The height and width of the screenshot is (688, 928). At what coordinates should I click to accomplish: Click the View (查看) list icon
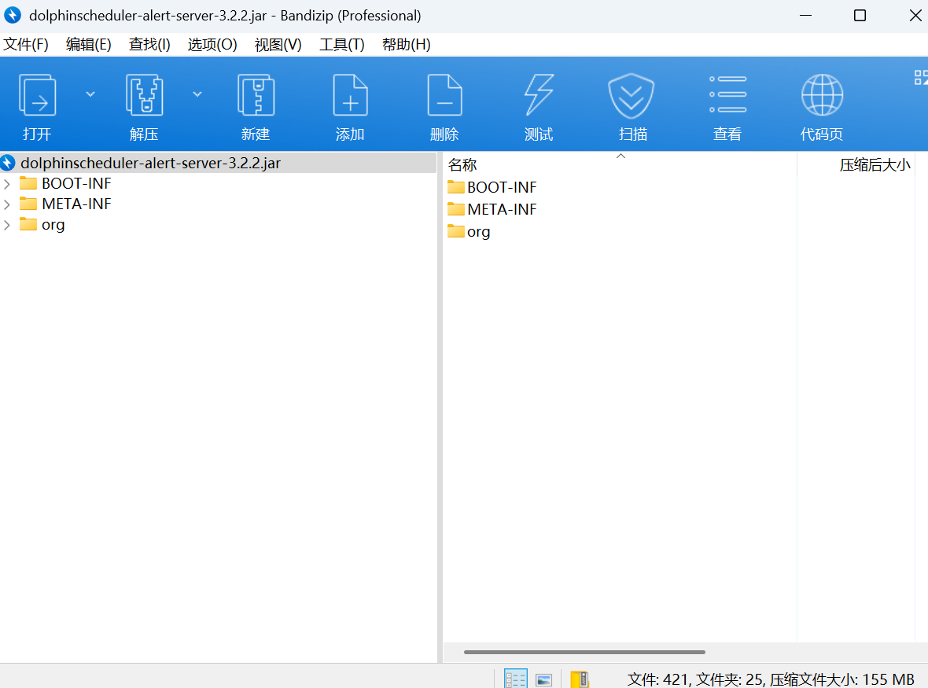(727, 94)
